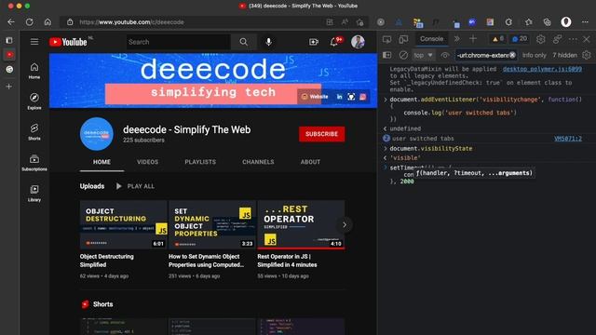This screenshot has height=335, width=596.
Task: Open the Info only log level dropdown
Action: coord(534,56)
